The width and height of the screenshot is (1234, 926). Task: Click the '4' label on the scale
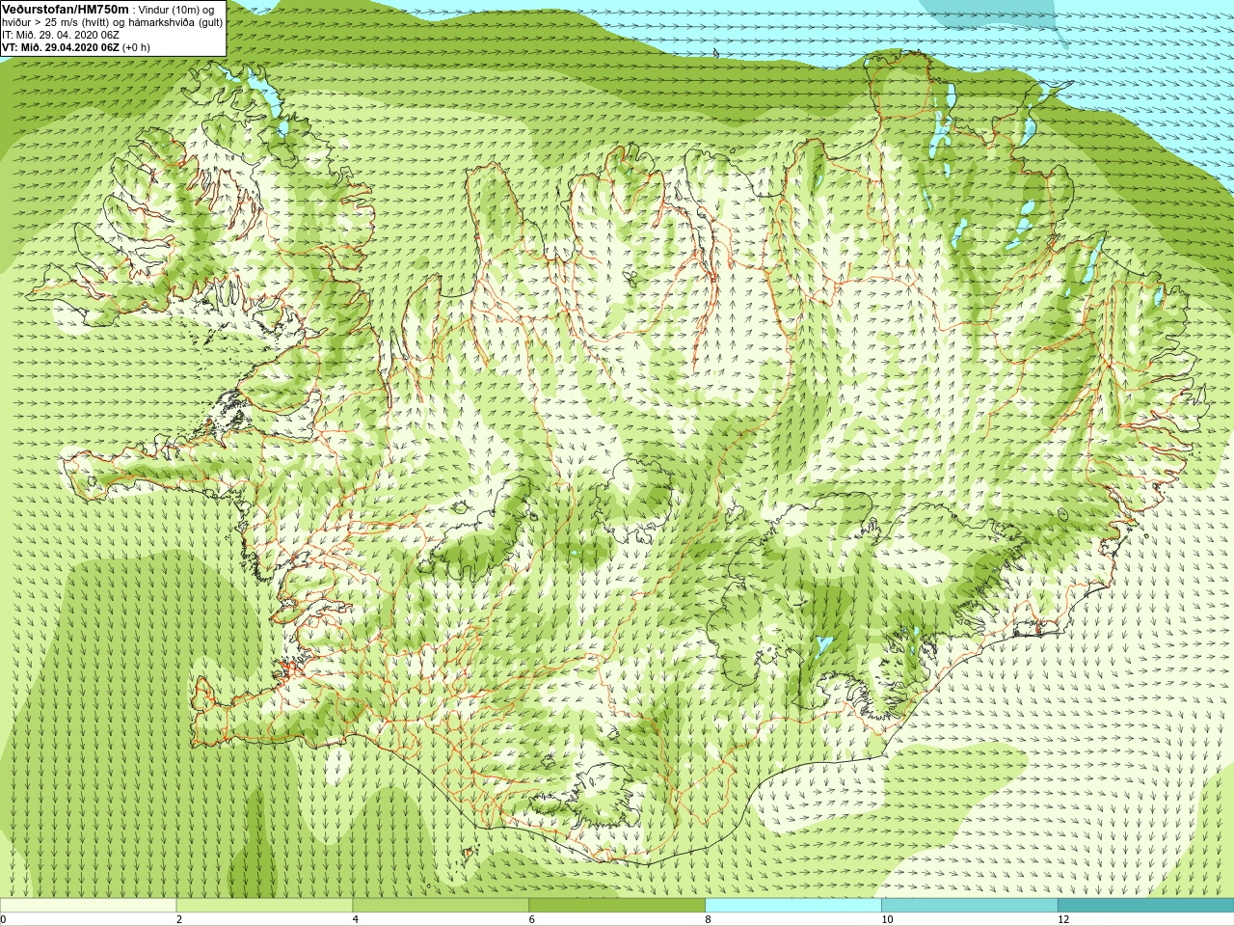point(356,919)
